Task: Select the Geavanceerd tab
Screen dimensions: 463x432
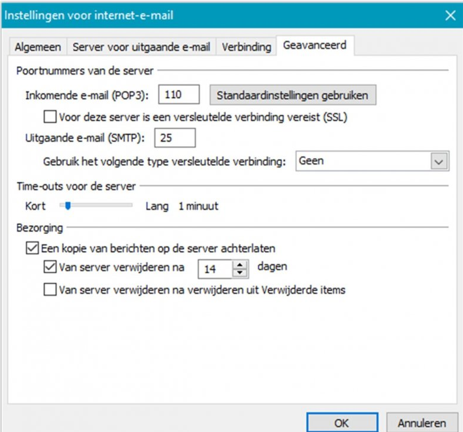Action: click(315, 46)
